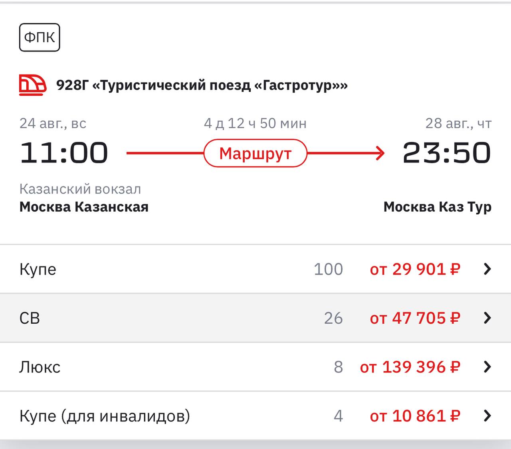Choose the Люкс car class
This screenshot has width=511, height=449.
coord(255,367)
